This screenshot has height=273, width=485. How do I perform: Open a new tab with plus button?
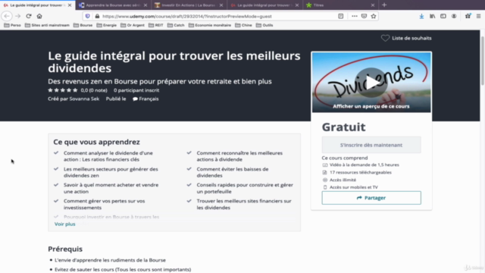coord(384,5)
